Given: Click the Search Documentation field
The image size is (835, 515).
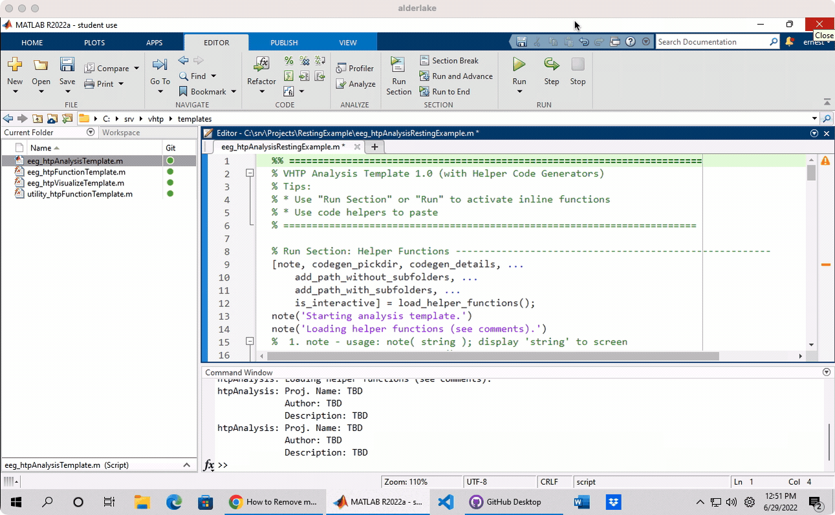Looking at the screenshot, I should pos(712,42).
